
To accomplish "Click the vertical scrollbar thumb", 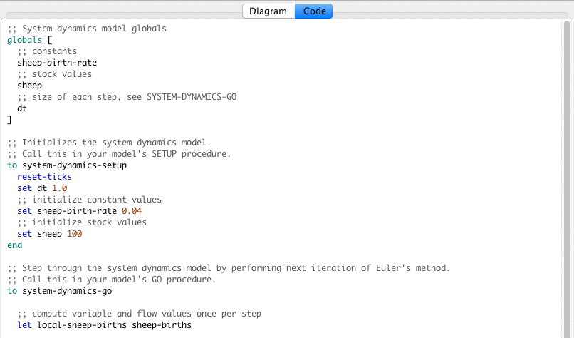I will (567, 100).
